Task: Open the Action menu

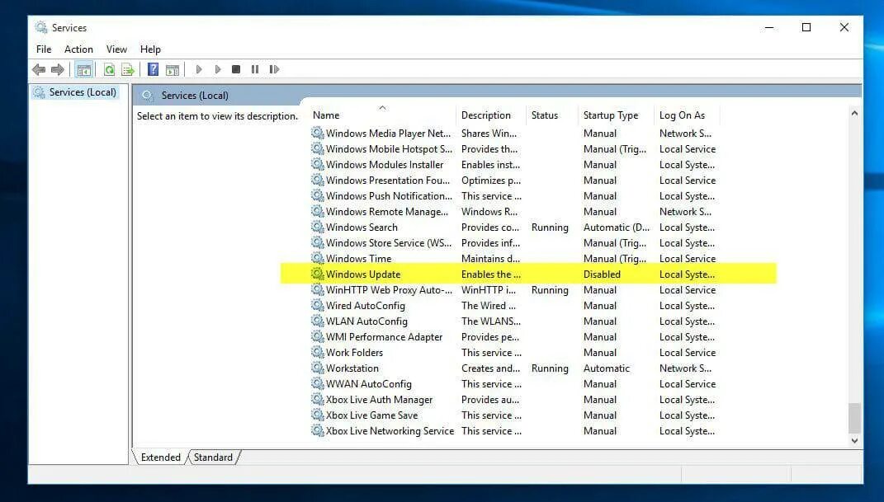Action: pos(78,49)
